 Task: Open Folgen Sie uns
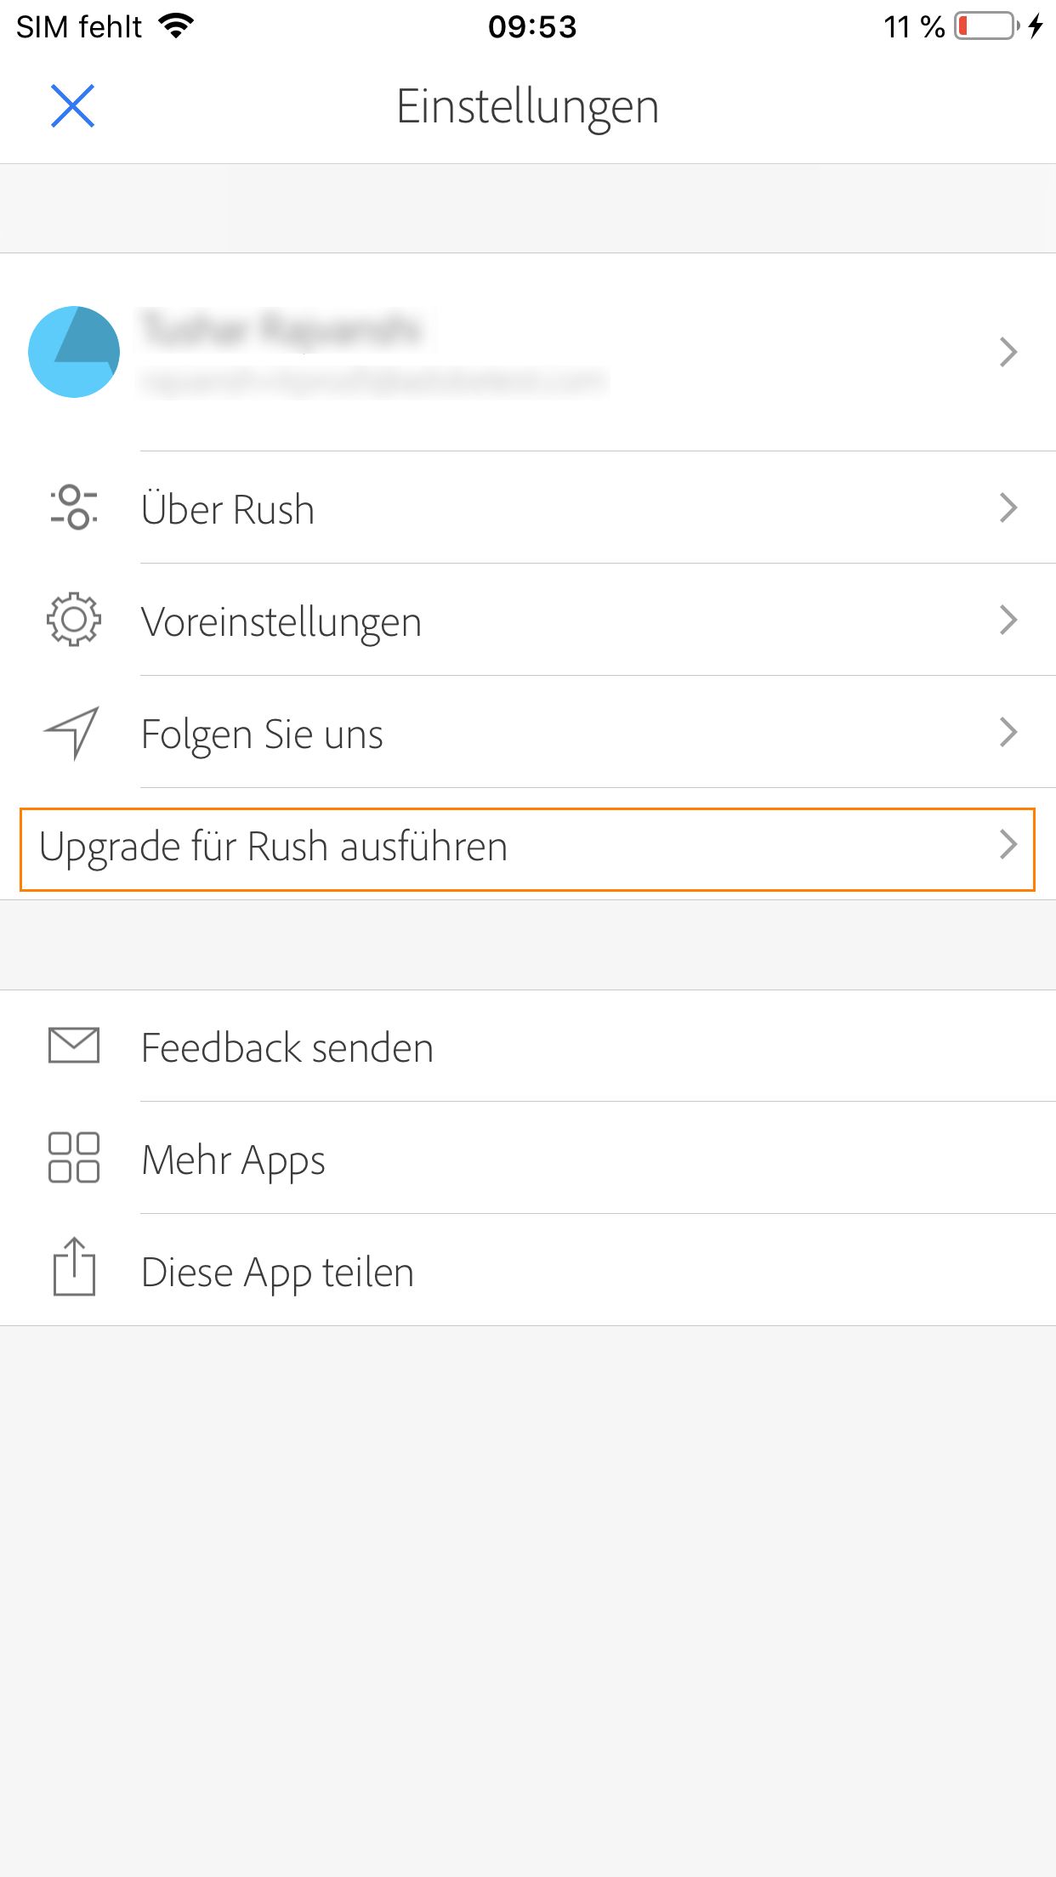click(x=262, y=732)
